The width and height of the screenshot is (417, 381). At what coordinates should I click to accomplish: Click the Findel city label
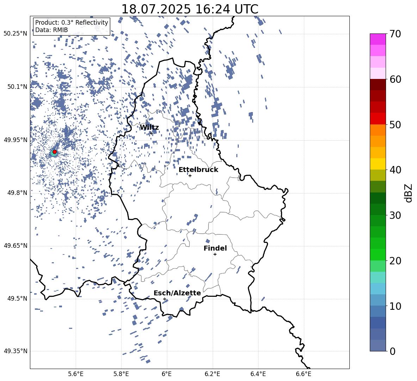click(215, 248)
